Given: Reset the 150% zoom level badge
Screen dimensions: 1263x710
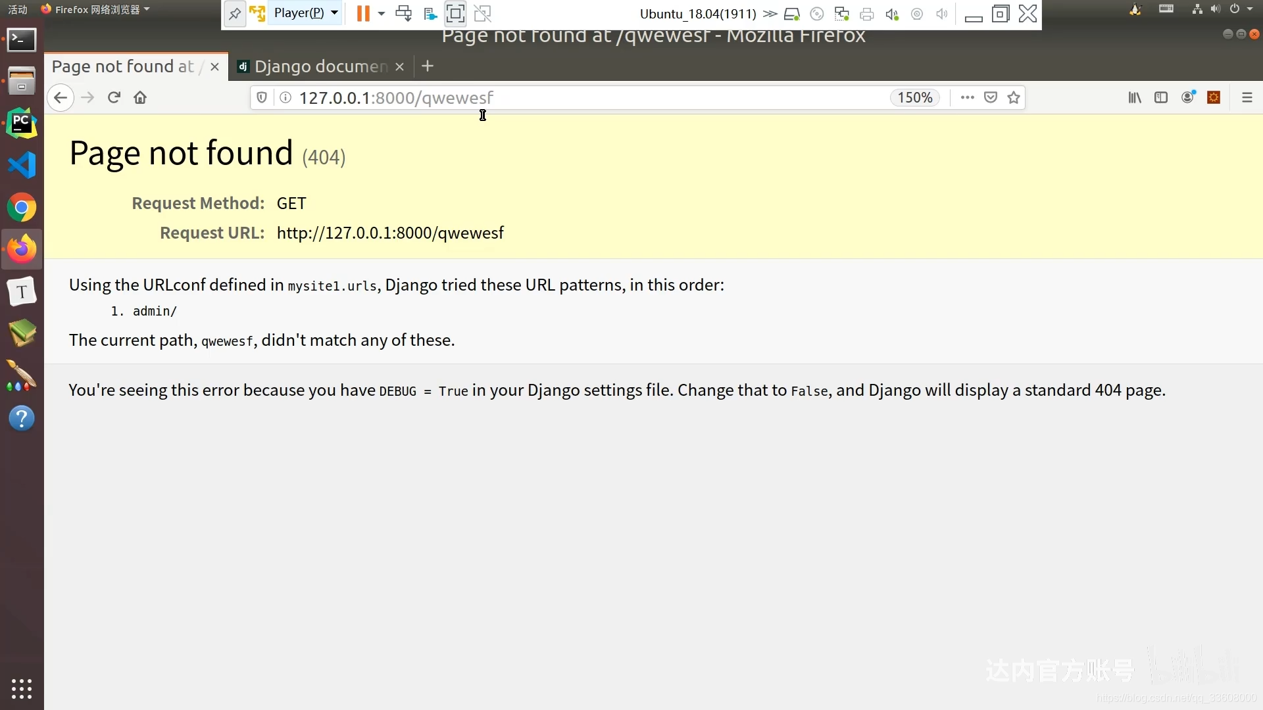Looking at the screenshot, I should [915, 97].
